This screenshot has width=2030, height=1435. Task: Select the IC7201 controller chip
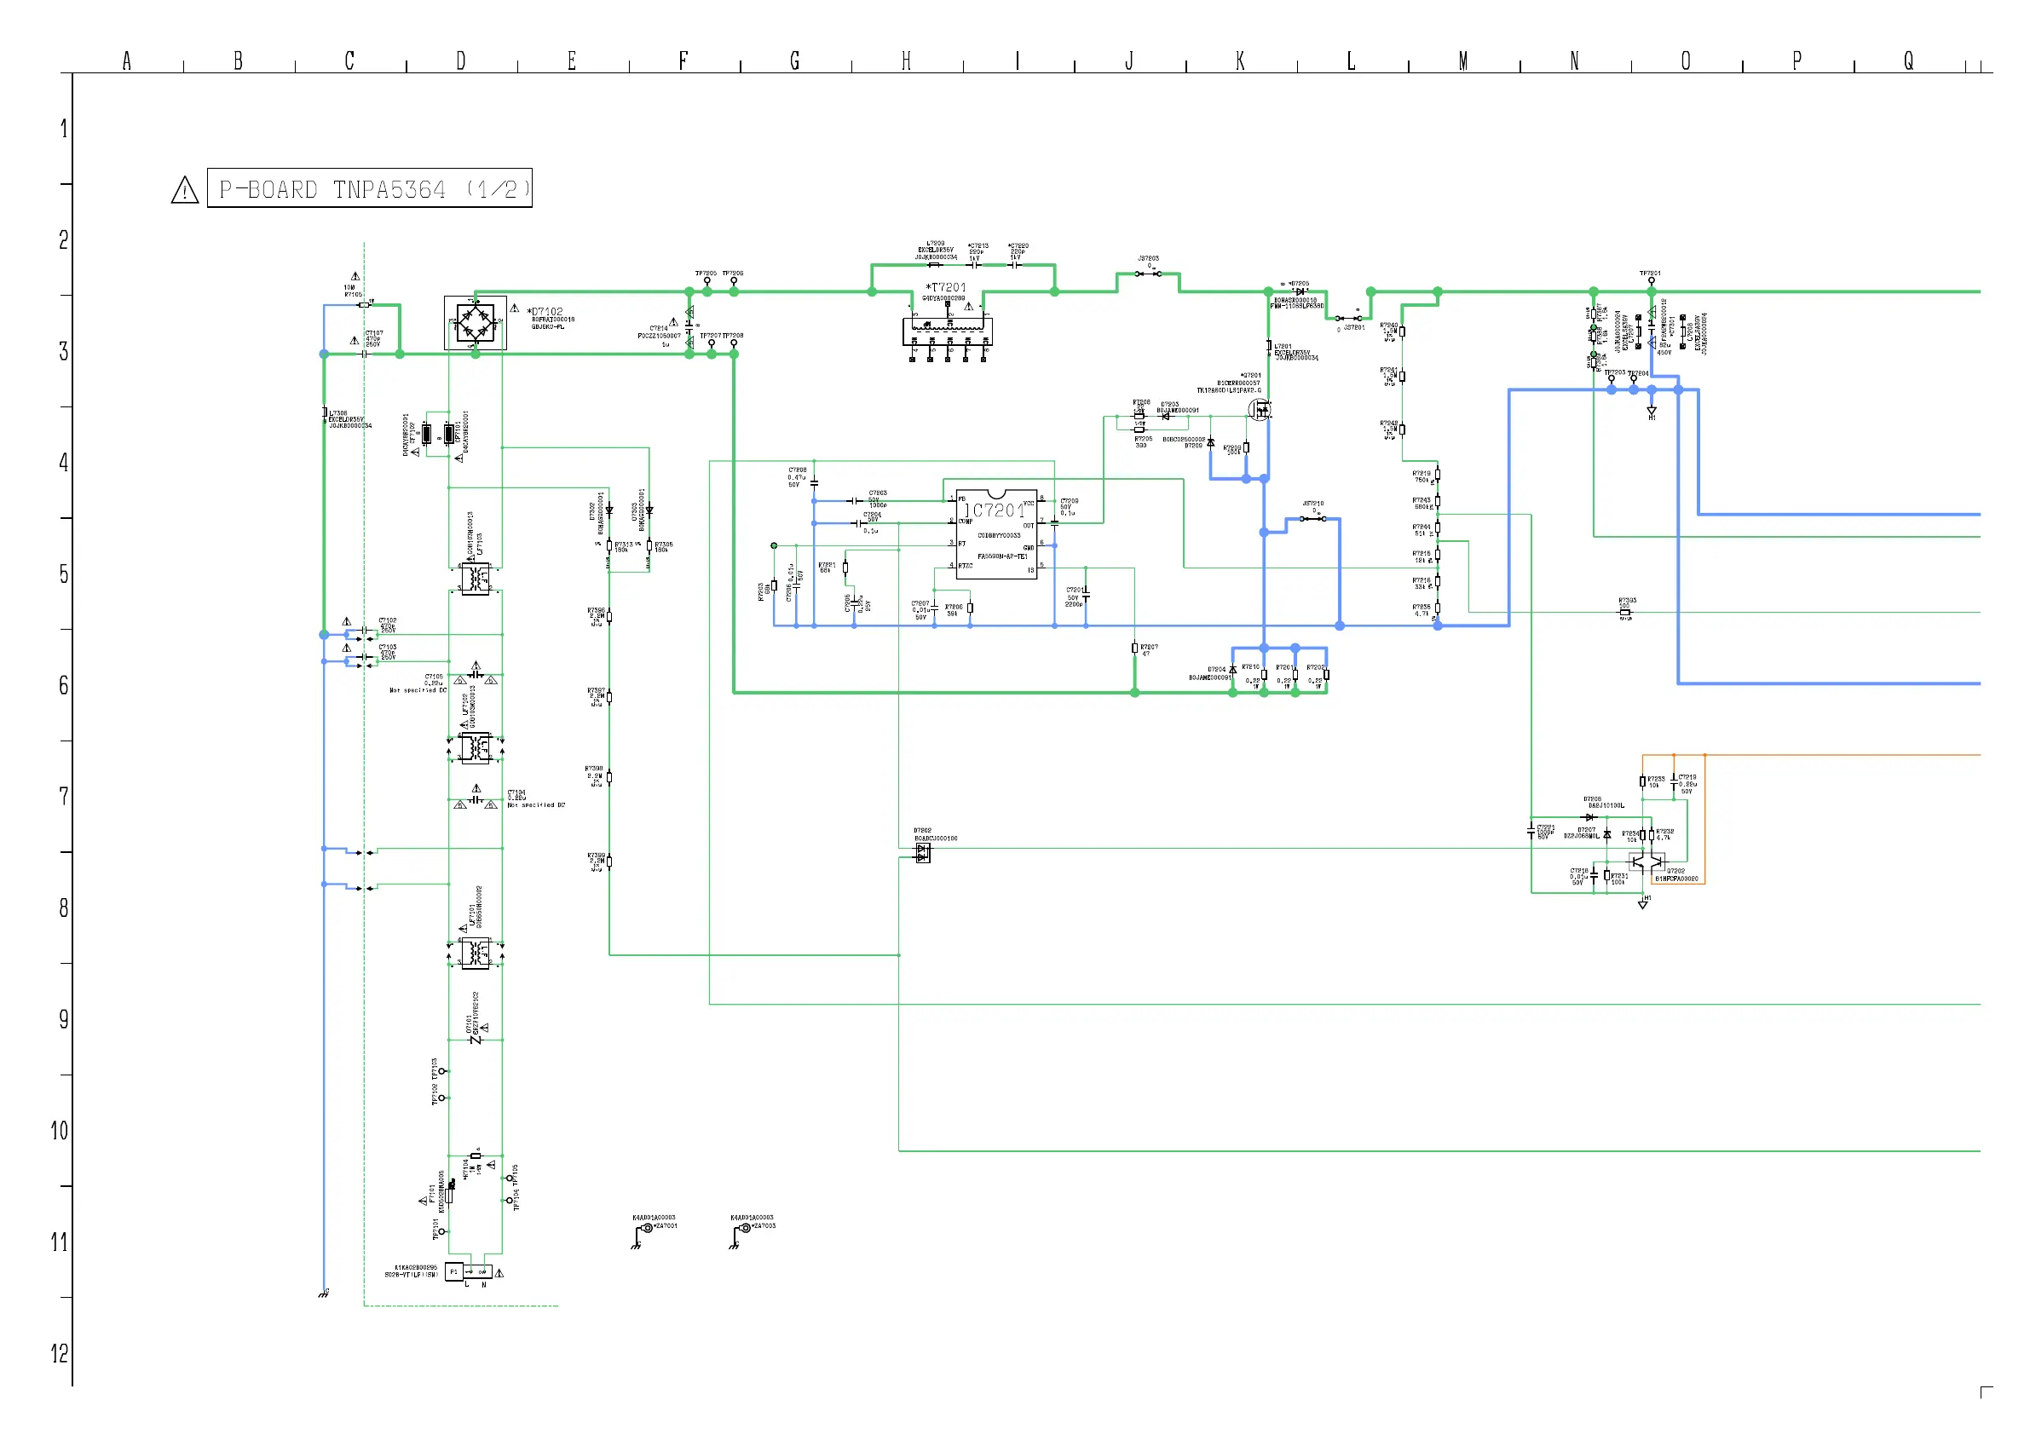pos(996,534)
